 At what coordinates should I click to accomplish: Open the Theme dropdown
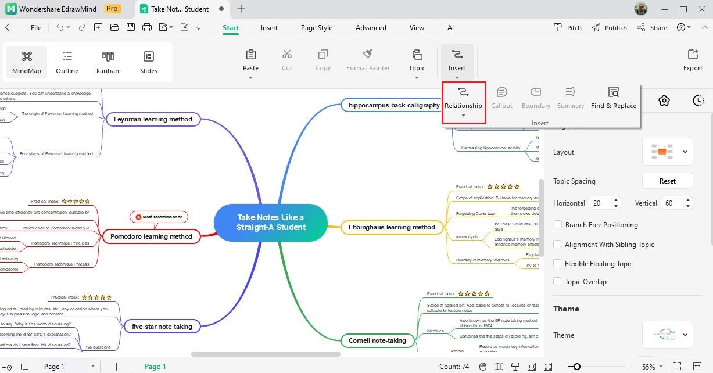pyautogui.click(x=667, y=335)
